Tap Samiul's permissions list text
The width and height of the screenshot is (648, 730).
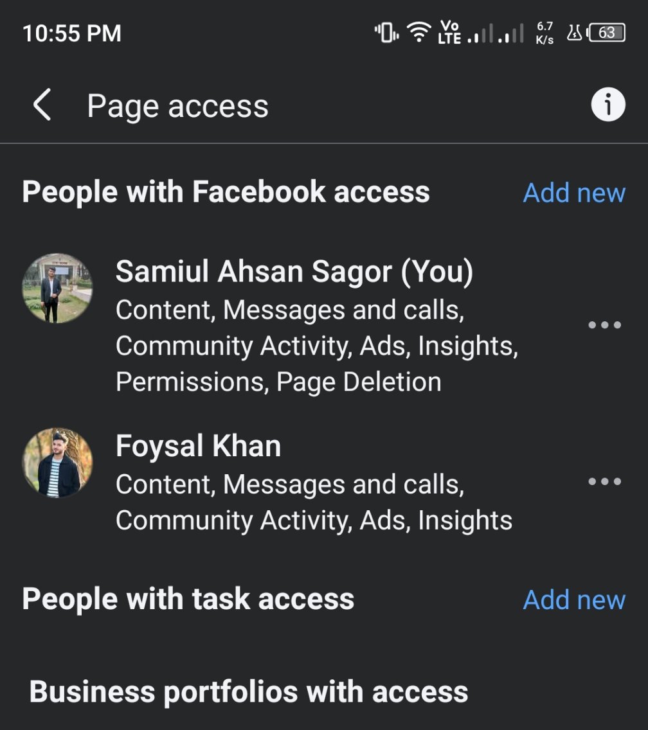click(316, 346)
